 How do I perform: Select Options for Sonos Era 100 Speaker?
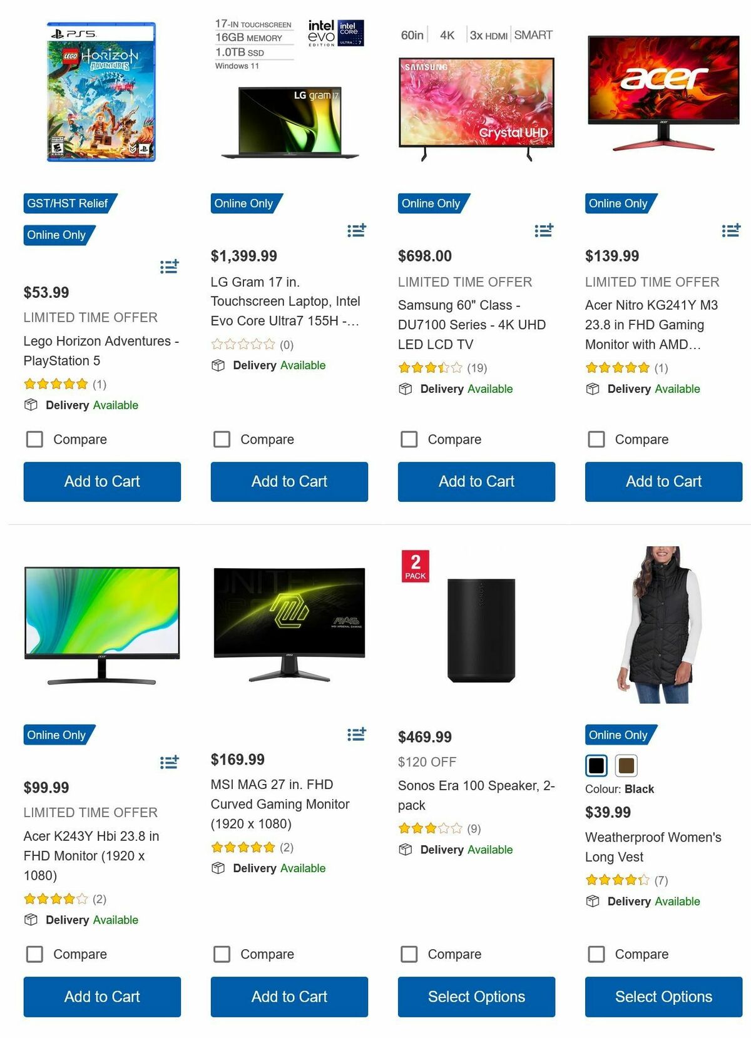(476, 996)
